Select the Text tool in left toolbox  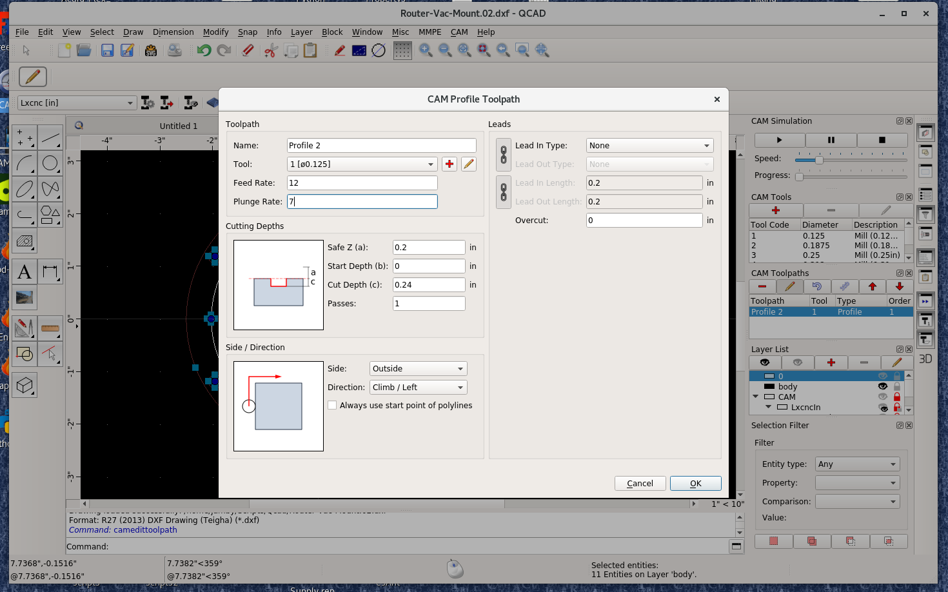tap(25, 272)
